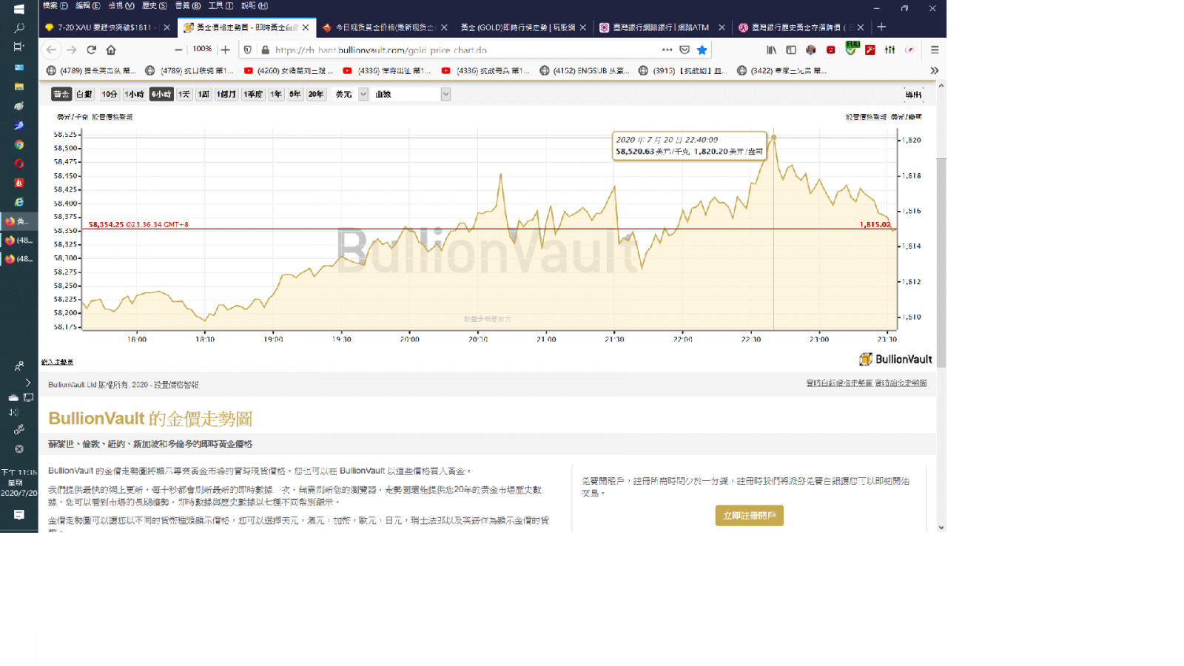Click the 導出 export button
The height and width of the screenshot is (666, 1184).
[x=913, y=94]
